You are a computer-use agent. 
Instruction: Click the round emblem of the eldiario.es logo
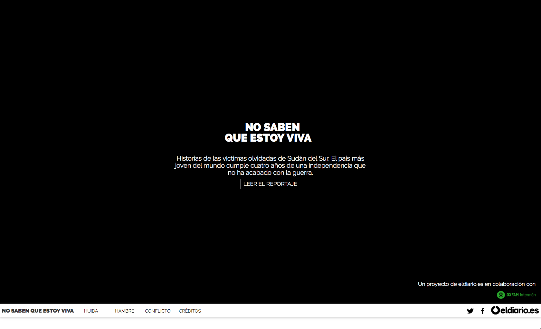tap(495, 310)
